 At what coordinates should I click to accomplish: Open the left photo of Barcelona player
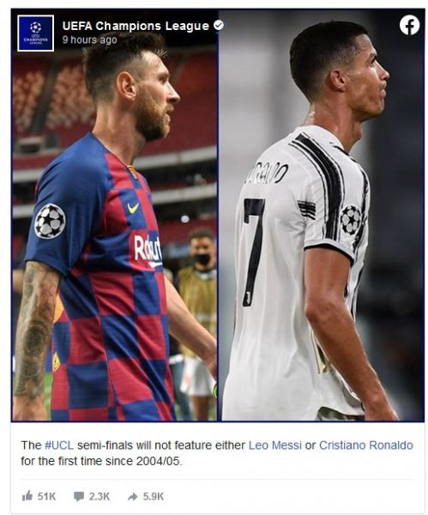click(x=114, y=215)
